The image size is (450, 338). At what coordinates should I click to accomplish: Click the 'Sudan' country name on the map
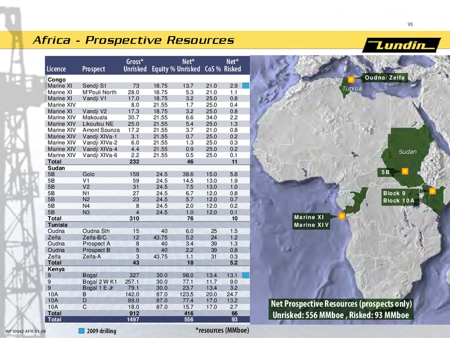pyautogui.click(x=407, y=152)
